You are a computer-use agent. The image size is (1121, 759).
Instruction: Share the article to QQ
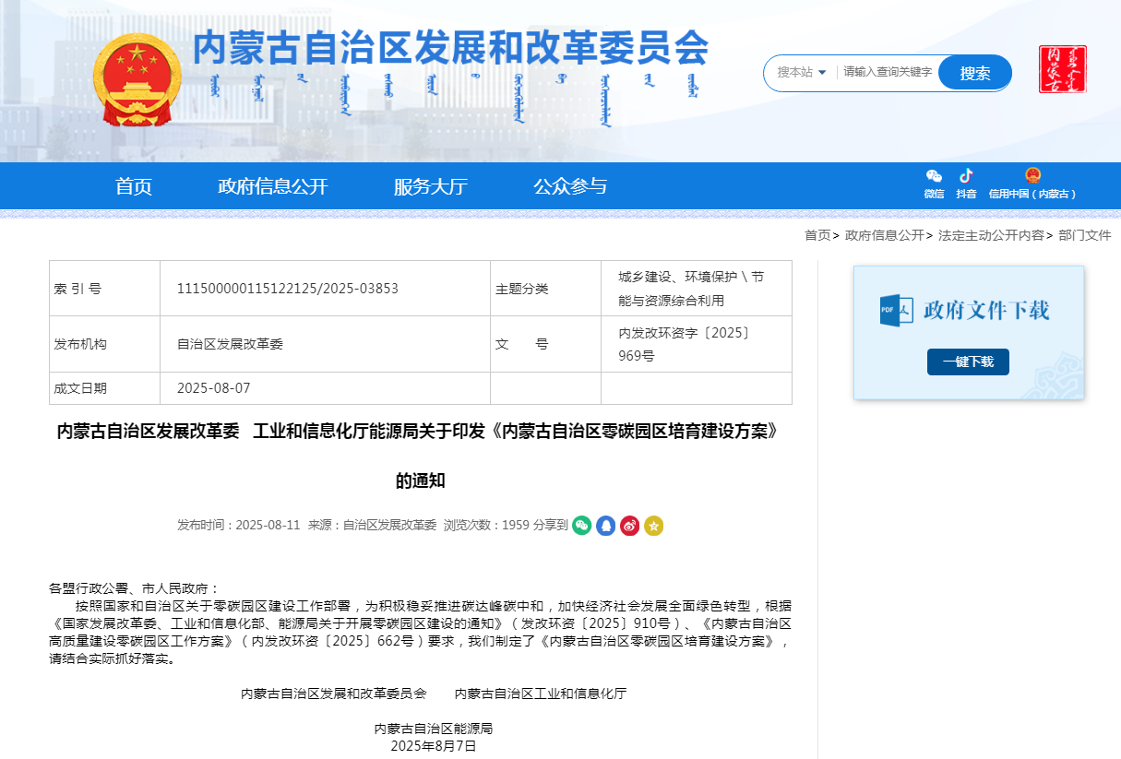pyautogui.click(x=605, y=526)
